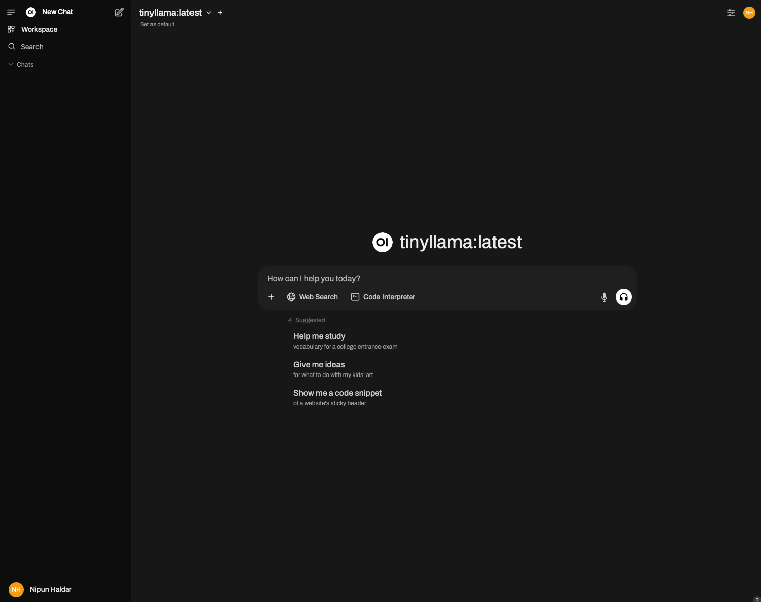Open the chat controls sliders icon
Image resolution: width=761 pixels, height=602 pixels.
tap(731, 13)
